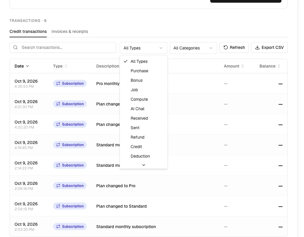
Task: Click the Amount column sort arrows
Action: 243,66
